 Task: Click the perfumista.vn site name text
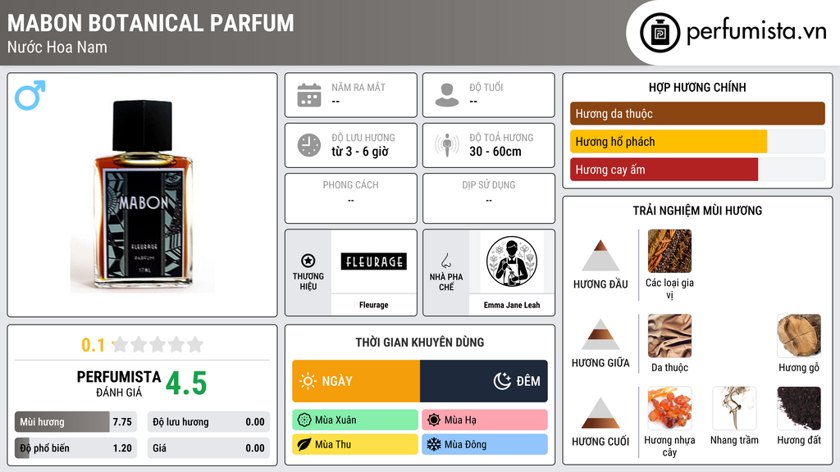(756, 31)
